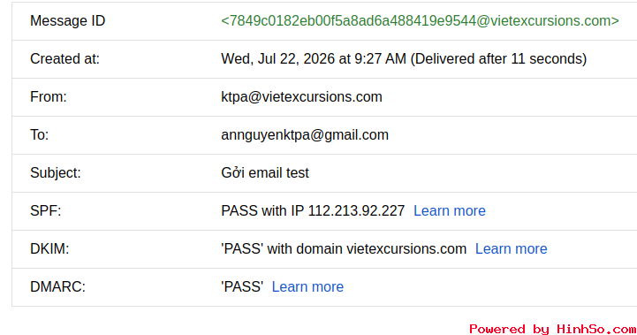Click the From: label

[x=49, y=96]
